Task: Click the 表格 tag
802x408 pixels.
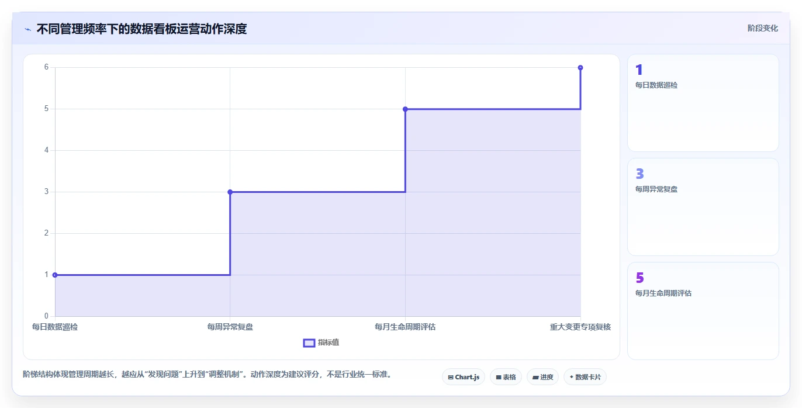Action: tap(506, 377)
